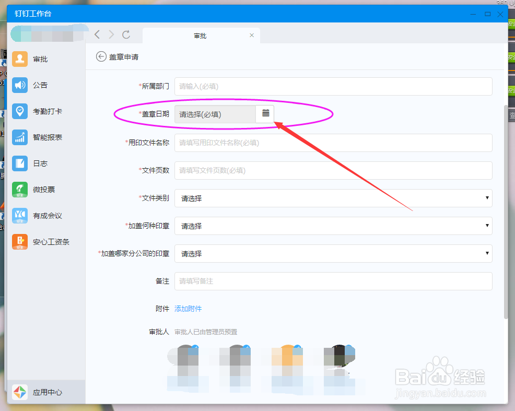Image resolution: width=515 pixels, height=411 pixels.
Task: Return via the 盖章申请 back button
Action: 101,56
